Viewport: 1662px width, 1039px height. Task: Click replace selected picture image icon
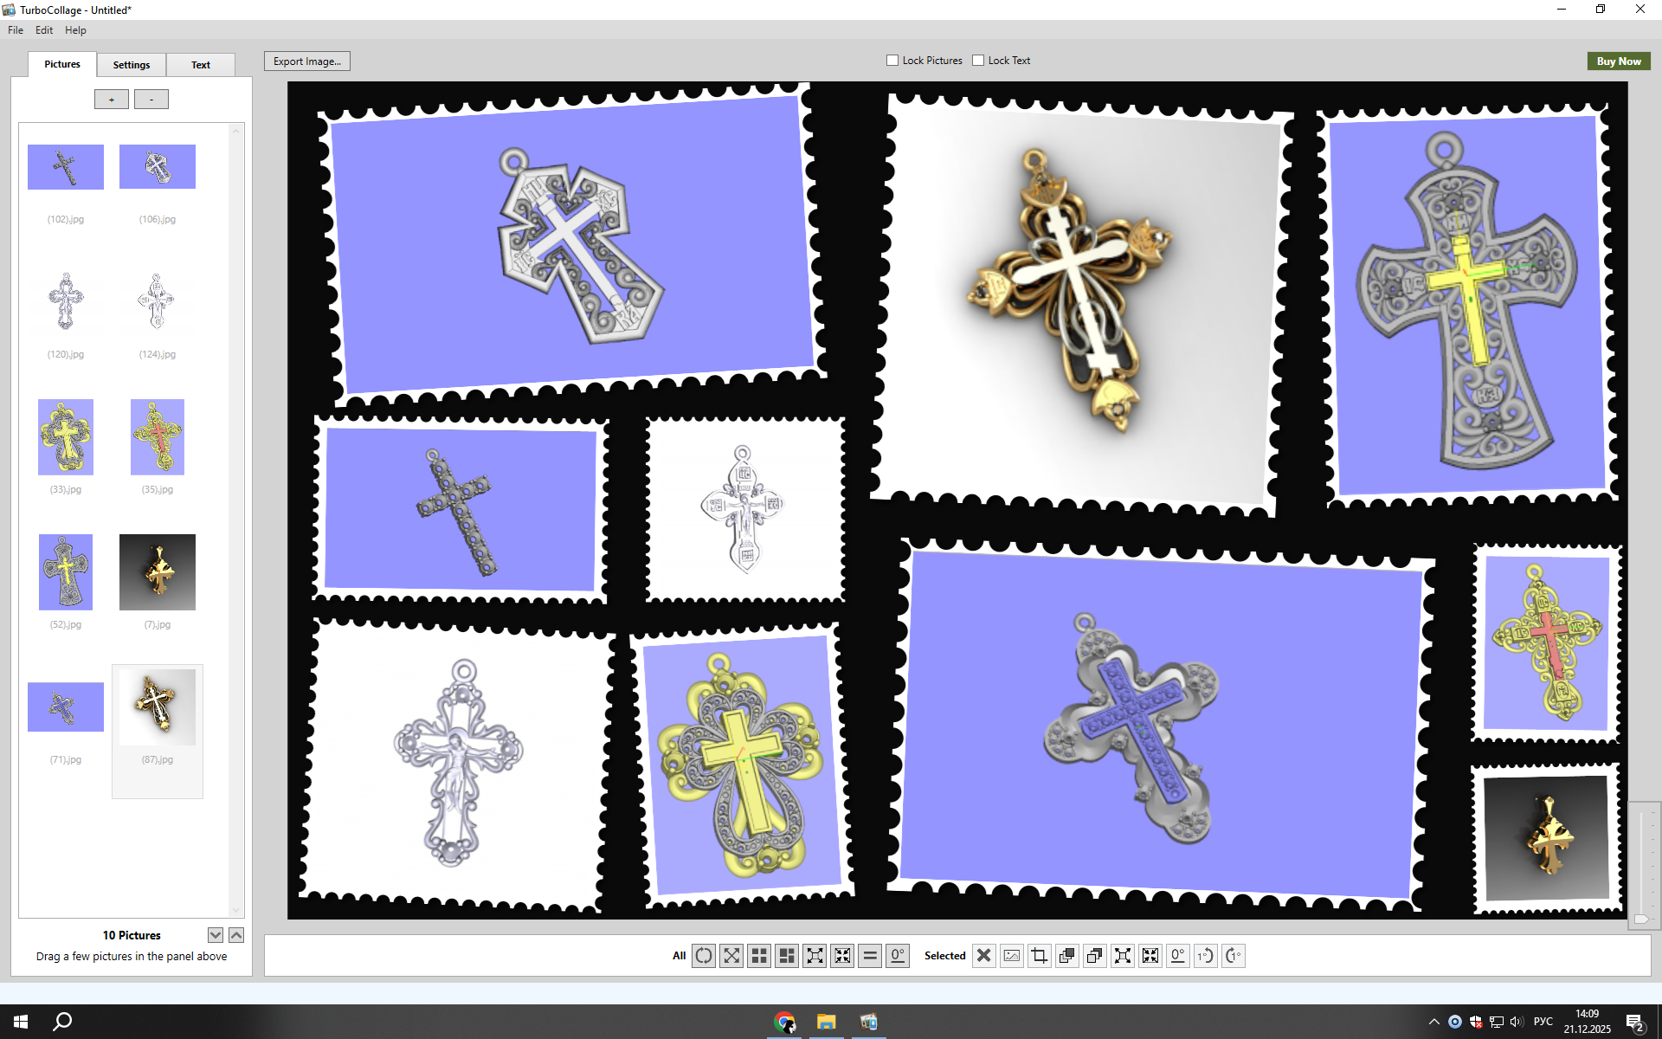pyautogui.click(x=1012, y=956)
